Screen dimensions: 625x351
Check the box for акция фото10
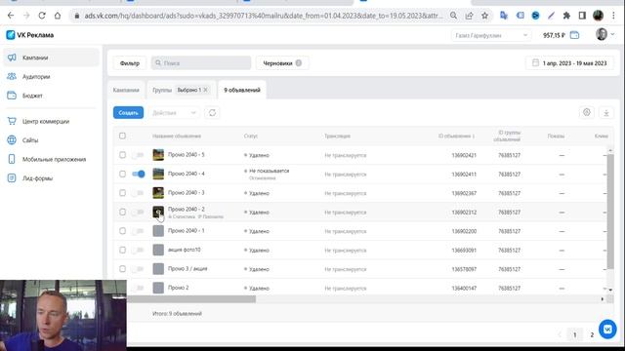(122, 250)
